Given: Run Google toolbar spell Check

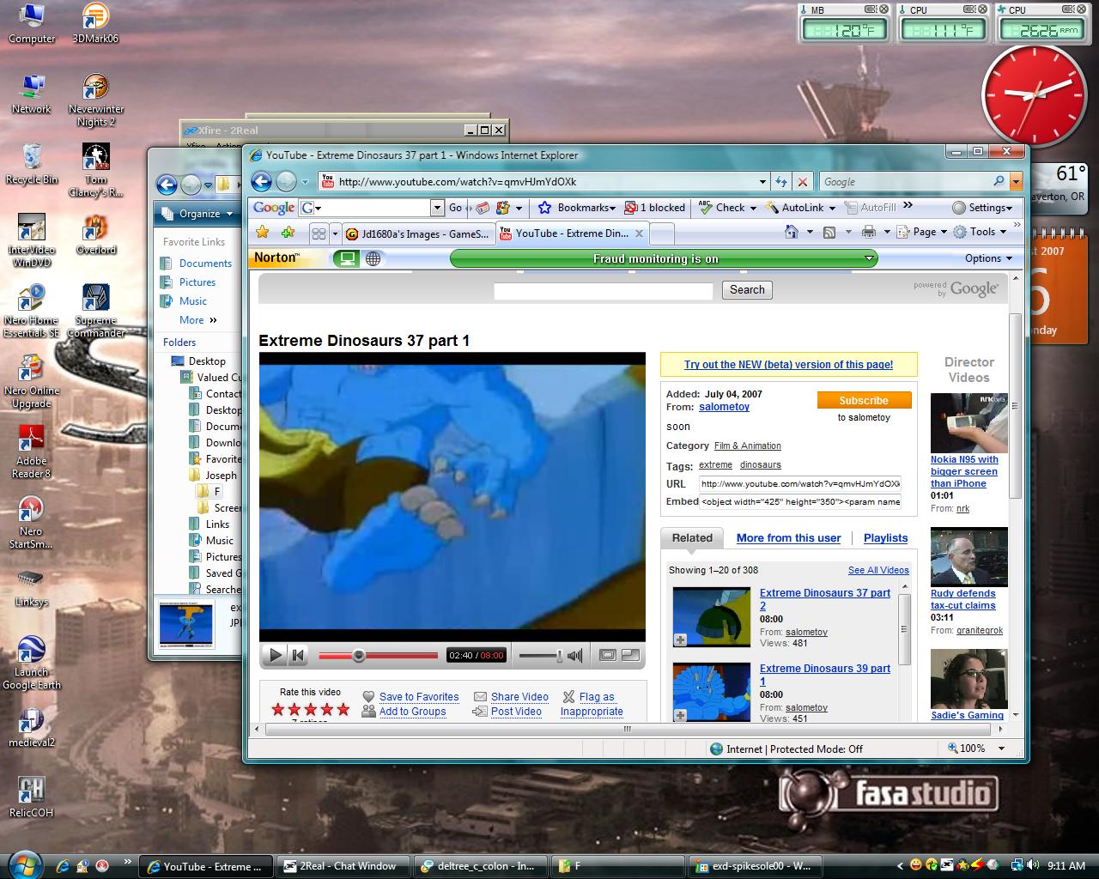Looking at the screenshot, I should (727, 208).
